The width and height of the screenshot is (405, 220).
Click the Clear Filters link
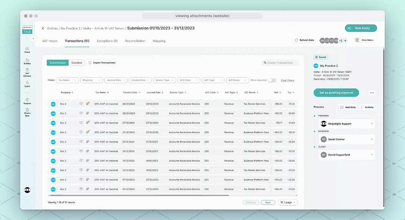tap(287, 80)
